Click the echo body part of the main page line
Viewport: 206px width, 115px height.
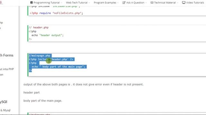tap(58, 67)
